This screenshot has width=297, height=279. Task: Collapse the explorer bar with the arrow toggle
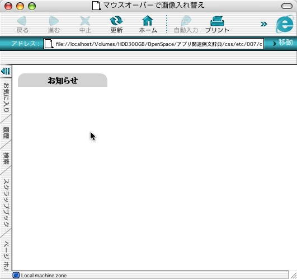coord(6,71)
